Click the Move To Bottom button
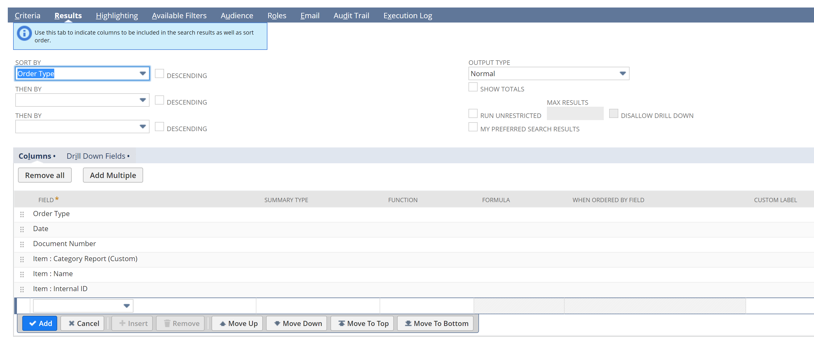The height and width of the screenshot is (341, 814). click(x=435, y=323)
